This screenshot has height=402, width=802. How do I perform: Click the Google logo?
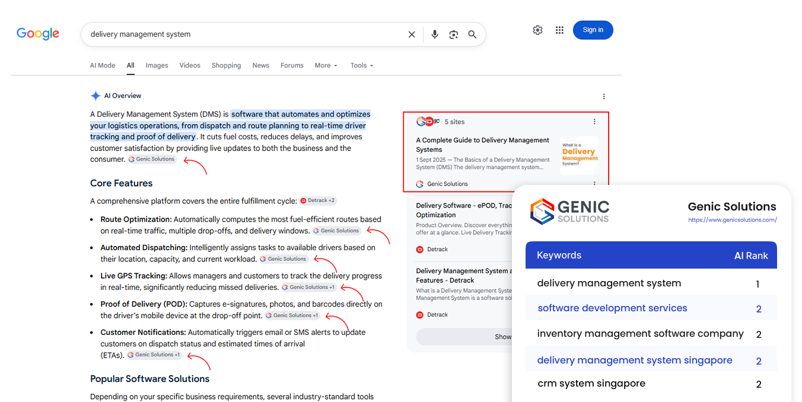(x=38, y=34)
